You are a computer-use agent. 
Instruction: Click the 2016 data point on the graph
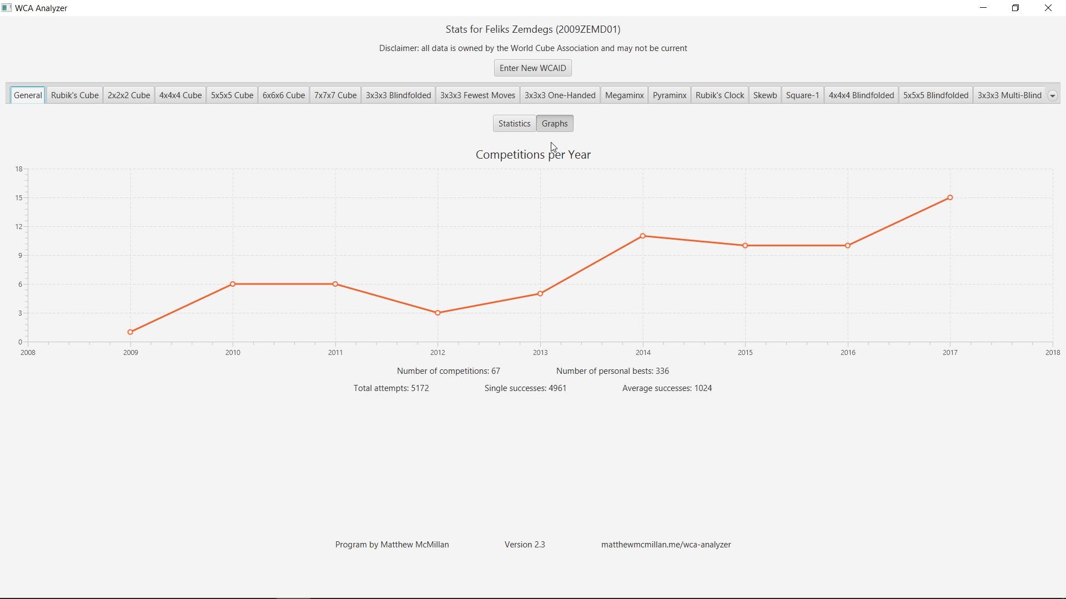(848, 246)
